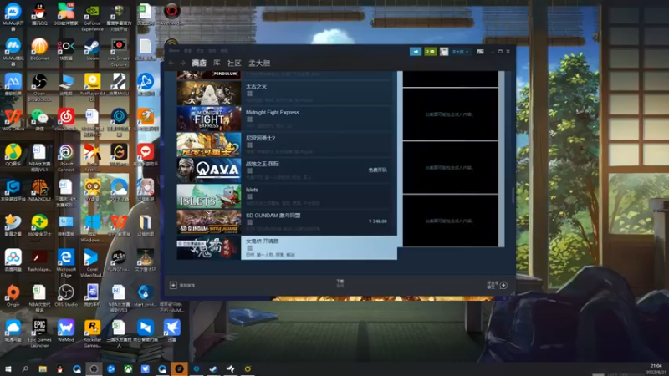Image resolution: width=669 pixels, height=376 pixels.
Task: Click the SD Gundam Battle Alliance thumbnail
Action: tap(208, 221)
